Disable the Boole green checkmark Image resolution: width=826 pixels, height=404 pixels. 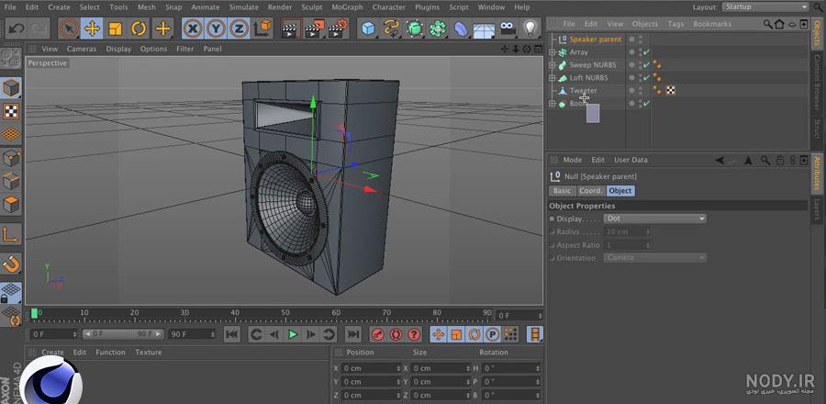(x=646, y=104)
